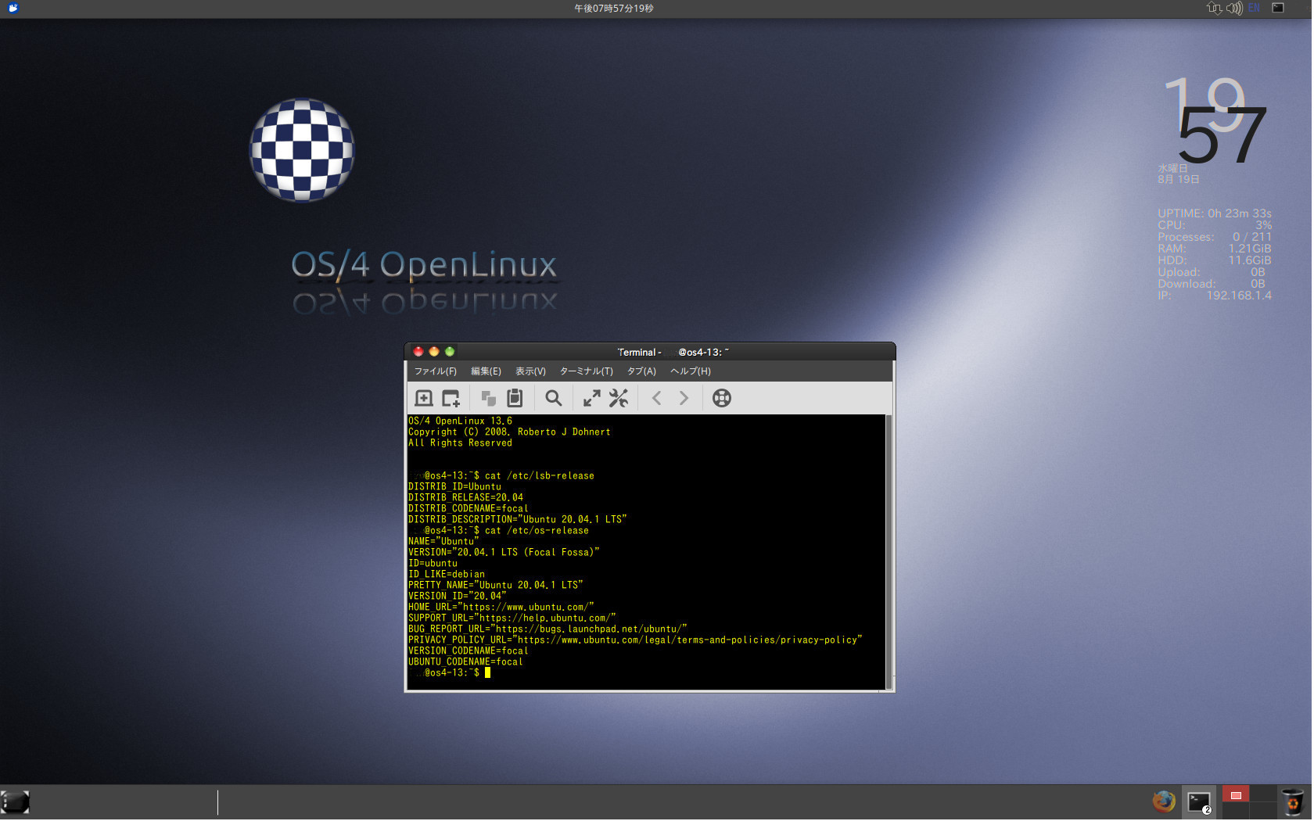This screenshot has width=1314, height=821.
Task: Click the line 'OS/4 OpenLinux 13.6'
Action: tap(461, 421)
